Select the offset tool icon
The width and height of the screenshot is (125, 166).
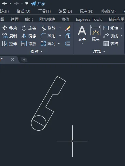pyautogui.click(x=68, y=44)
